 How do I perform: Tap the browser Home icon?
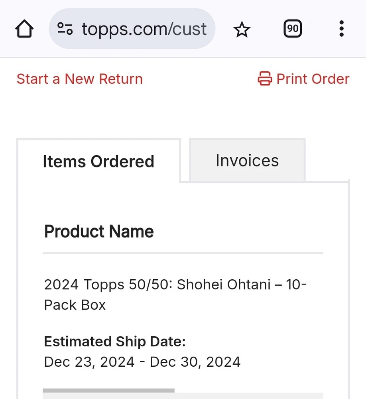pos(24,29)
